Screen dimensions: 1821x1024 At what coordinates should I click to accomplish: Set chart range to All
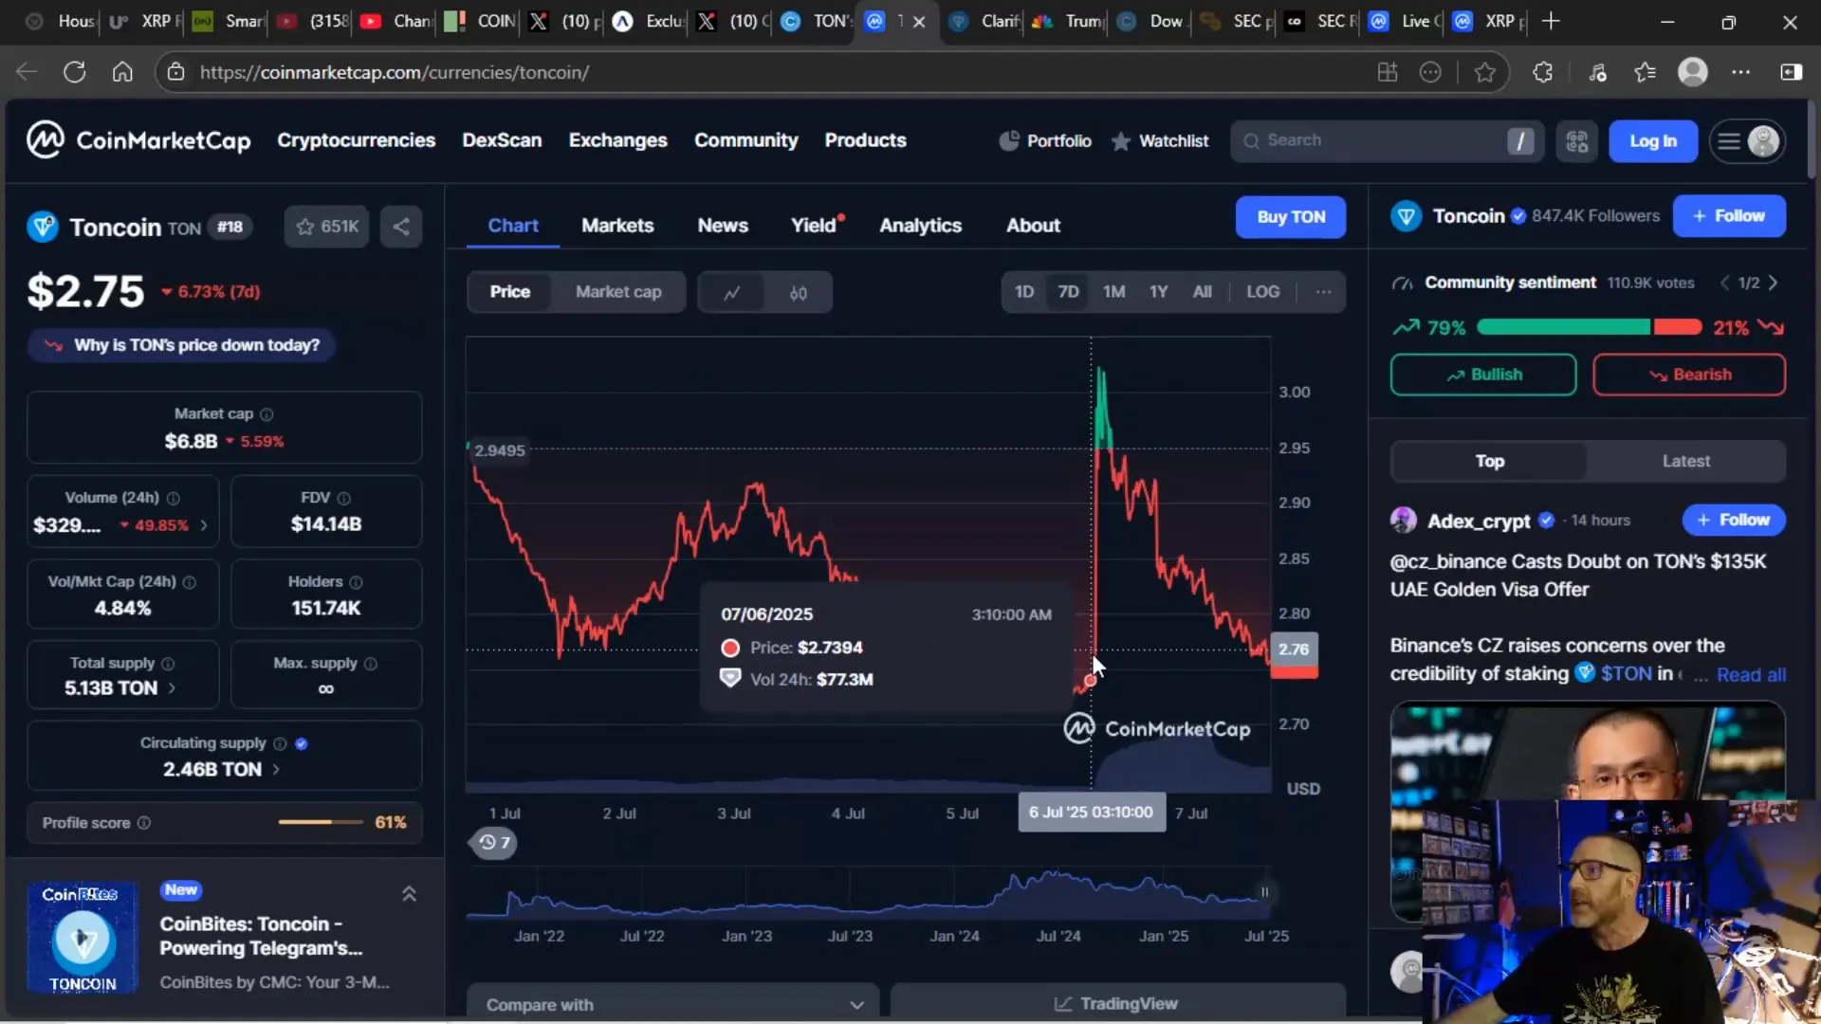[x=1202, y=292]
